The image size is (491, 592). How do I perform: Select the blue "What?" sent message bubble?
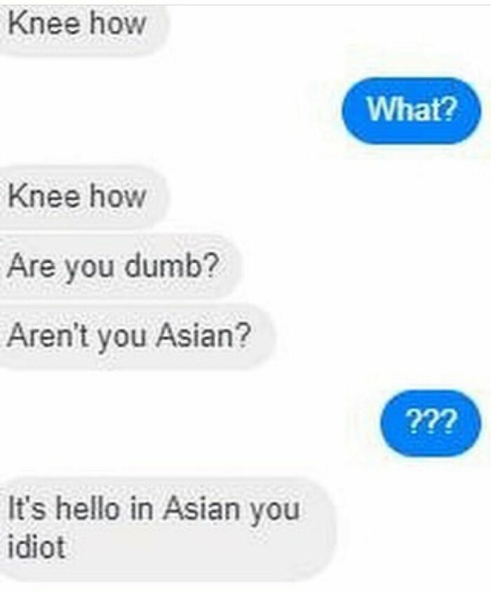tap(411, 110)
